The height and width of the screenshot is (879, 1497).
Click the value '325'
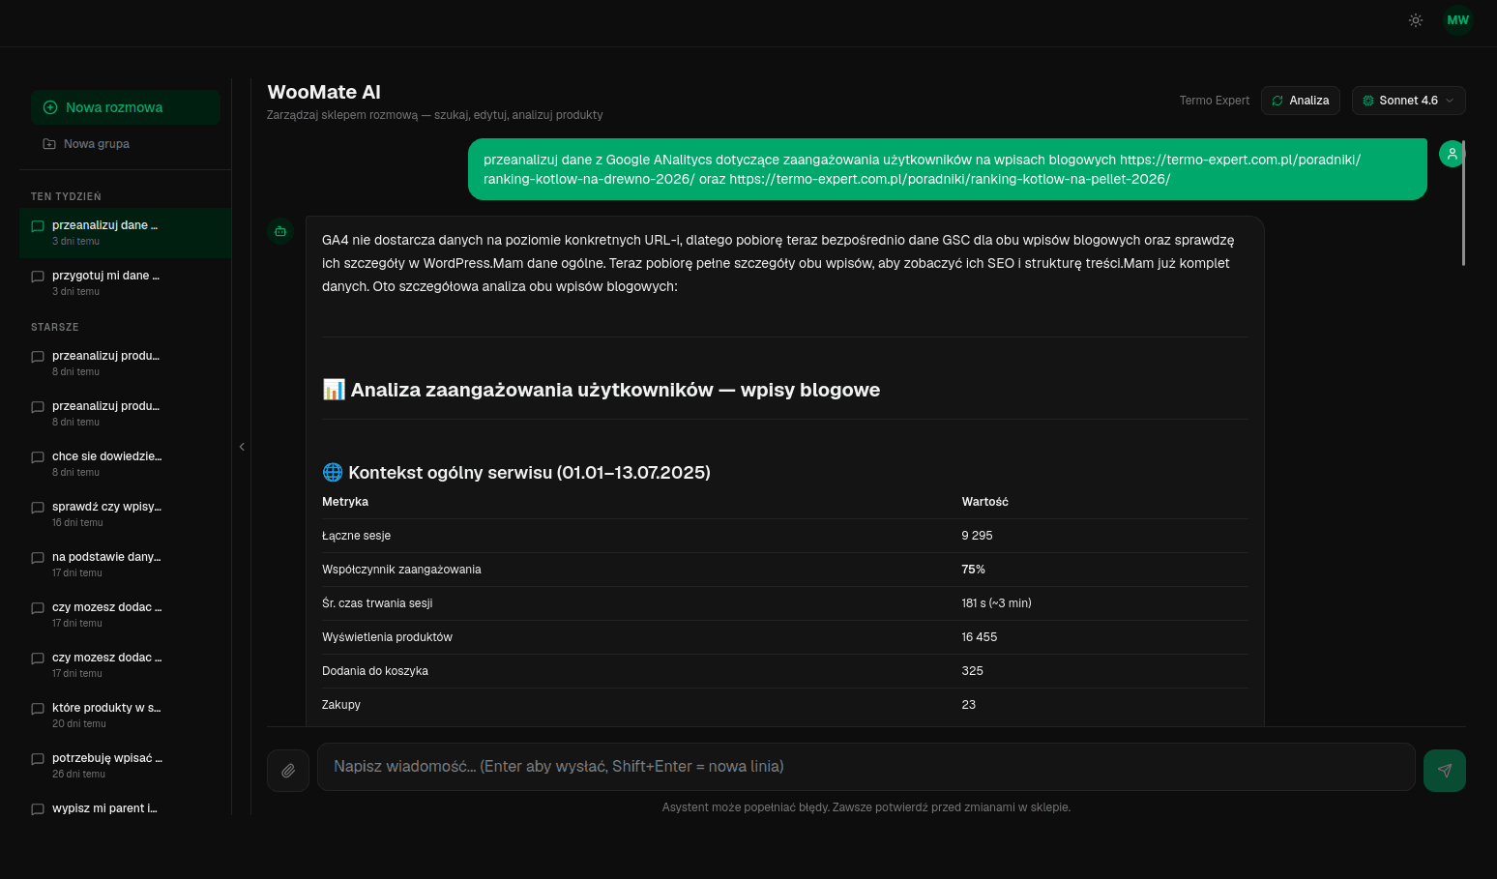click(x=972, y=671)
